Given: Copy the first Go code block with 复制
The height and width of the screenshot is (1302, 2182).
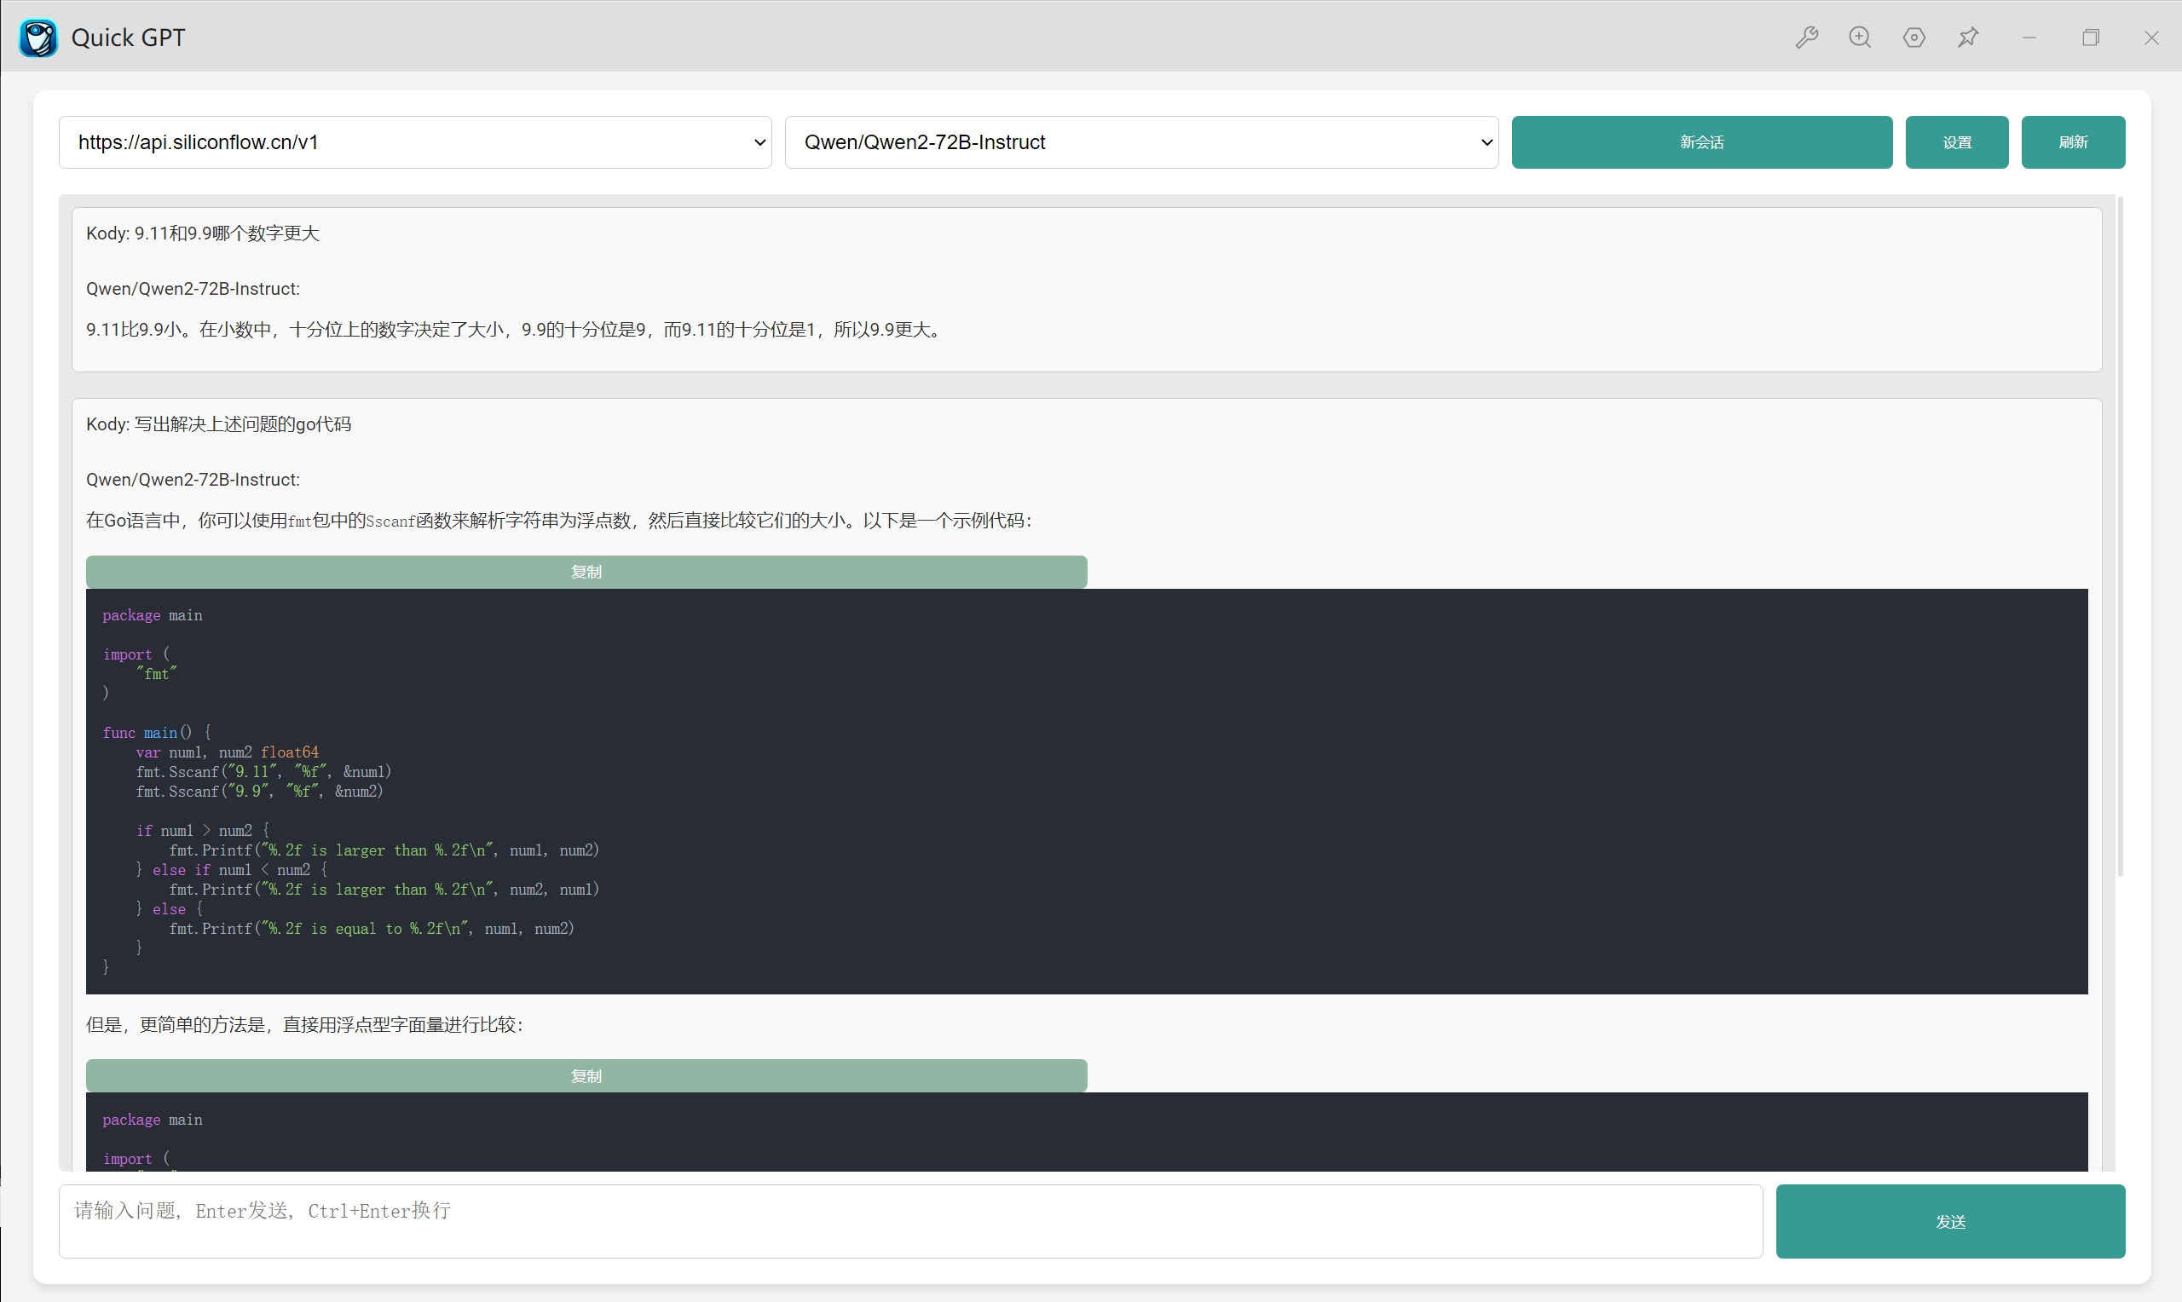Looking at the screenshot, I should click(586, 572).
